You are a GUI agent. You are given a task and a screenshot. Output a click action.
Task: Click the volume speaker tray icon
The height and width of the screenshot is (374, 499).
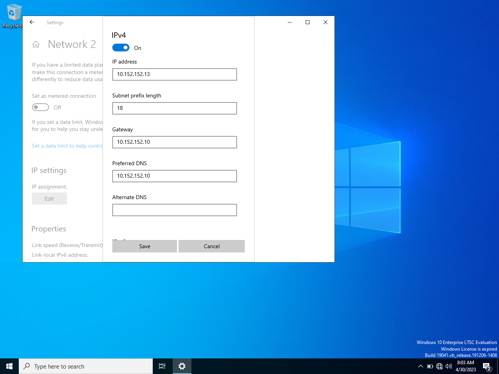[449, 366]
